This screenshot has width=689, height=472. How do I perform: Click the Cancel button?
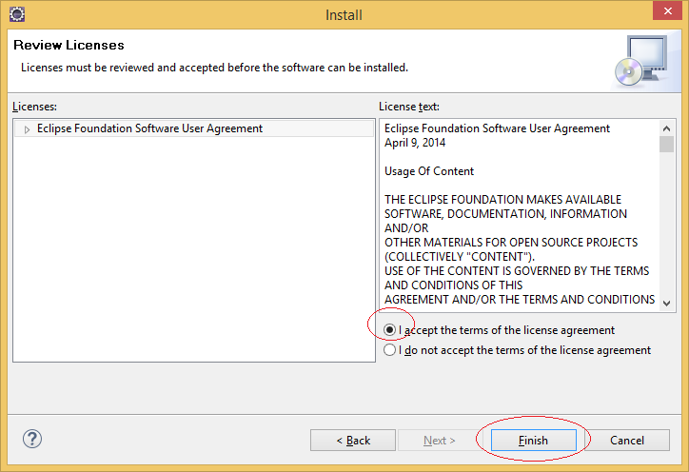626,440
